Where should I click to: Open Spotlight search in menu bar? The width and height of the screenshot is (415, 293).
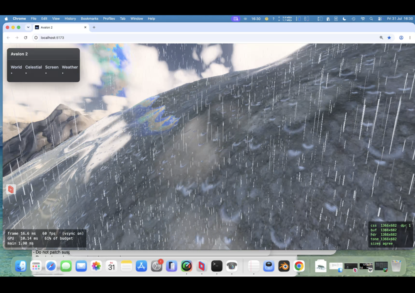pyautogui.click(x=371, y=19)
